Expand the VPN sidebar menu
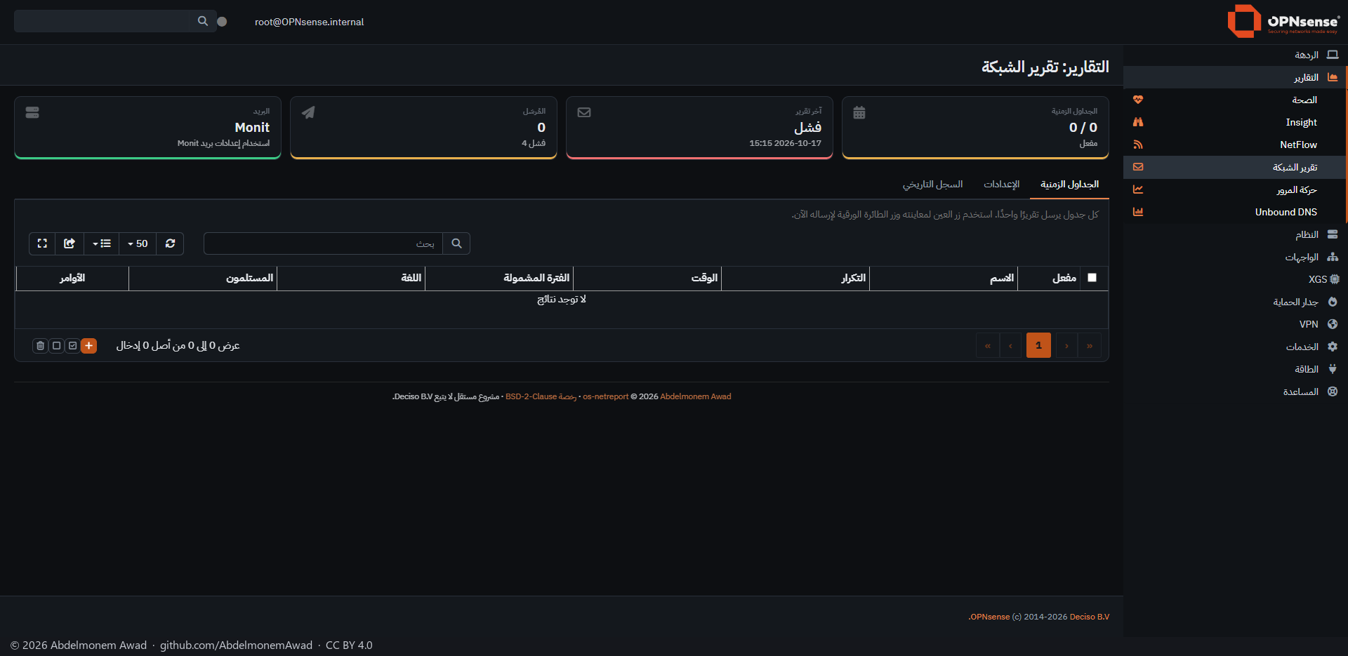Screen dimensions: 1348x656 tap(1235, 324)
